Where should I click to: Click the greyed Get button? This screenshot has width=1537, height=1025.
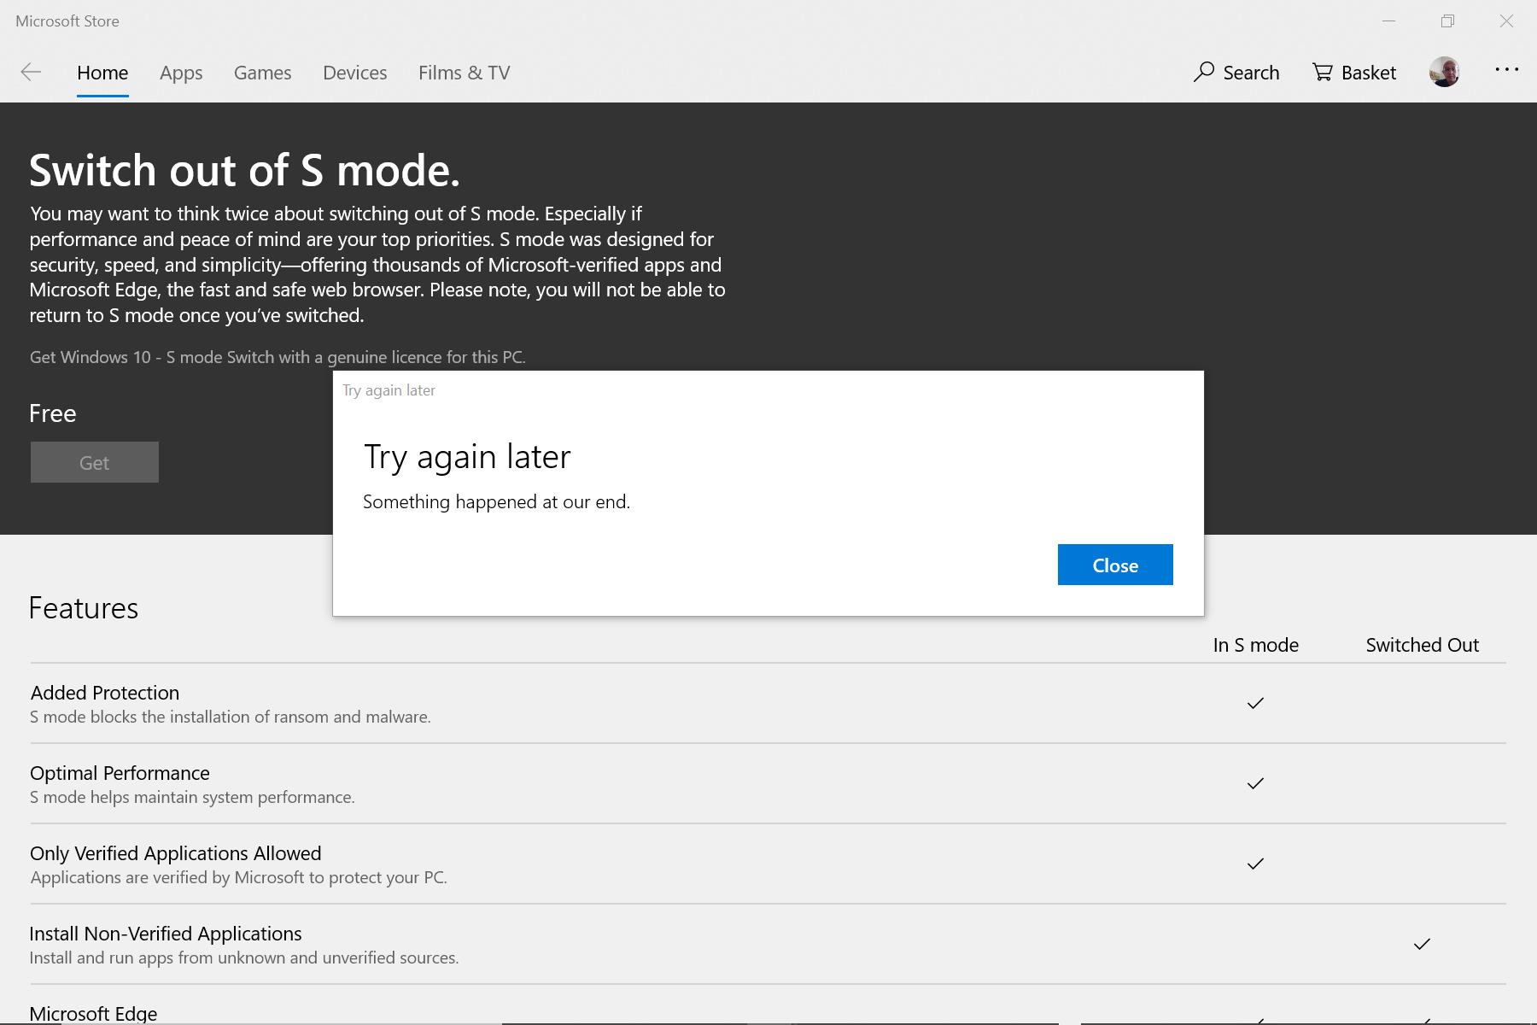pos(95,462)
